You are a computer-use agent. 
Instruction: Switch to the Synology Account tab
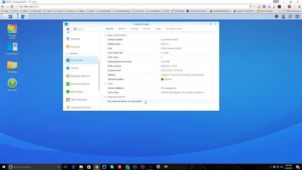click(x=174, y=28)
